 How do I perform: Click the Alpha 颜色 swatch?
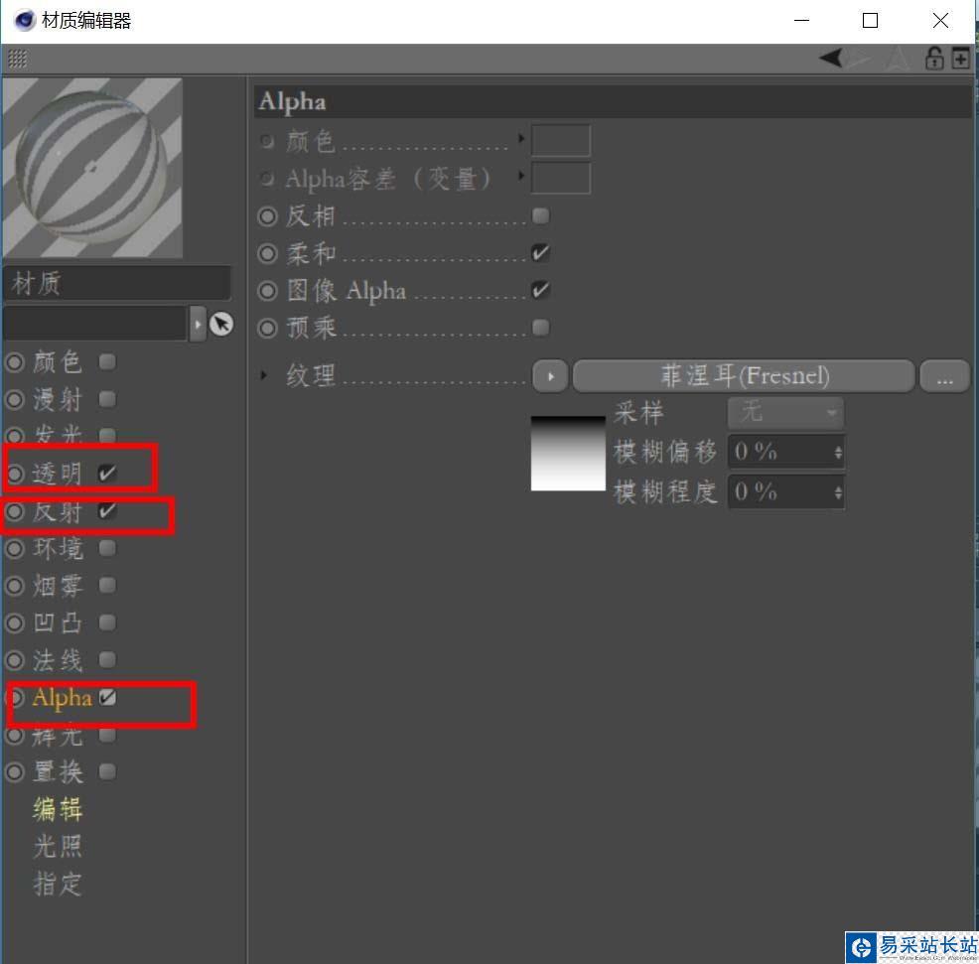pyautogui.click(x=561, y=140)
